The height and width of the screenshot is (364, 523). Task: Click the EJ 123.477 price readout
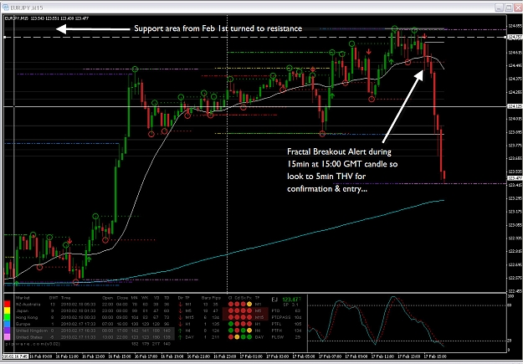[x=286, y=300]
